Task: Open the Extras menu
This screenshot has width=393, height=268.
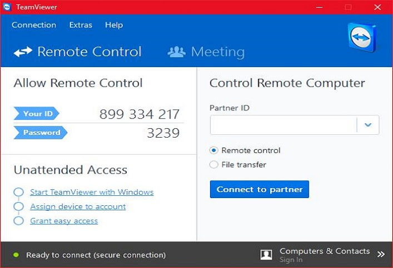Action: point(81,25)
